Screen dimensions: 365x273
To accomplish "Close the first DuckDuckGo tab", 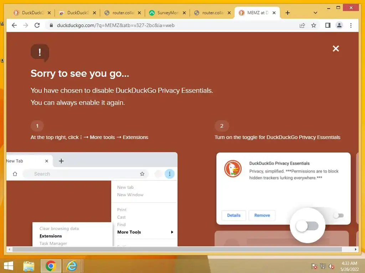I will click(49, 13).
